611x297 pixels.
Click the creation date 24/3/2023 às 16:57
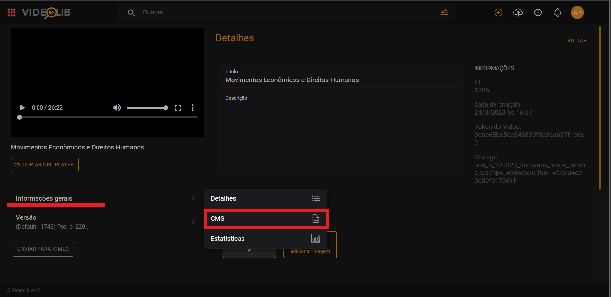[503, 112]
